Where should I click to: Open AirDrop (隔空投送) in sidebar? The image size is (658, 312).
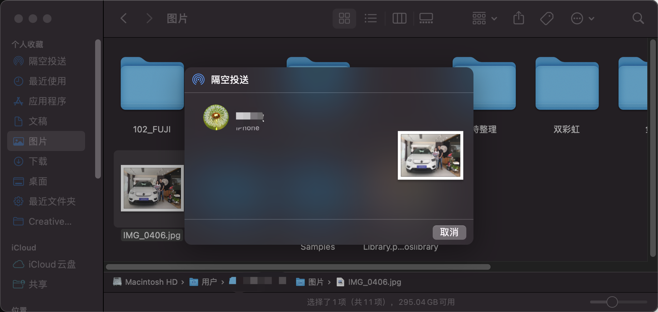click(47, 61)
